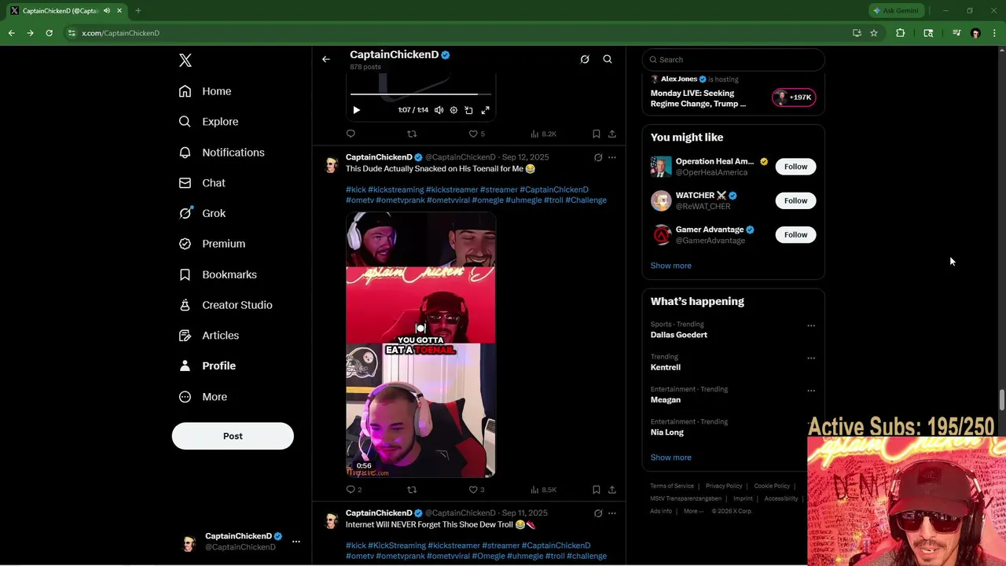Seek on the video progress bar
The width and height of the screenshot is (1006, 566).
pyautogui.click(x=420, y=94)
